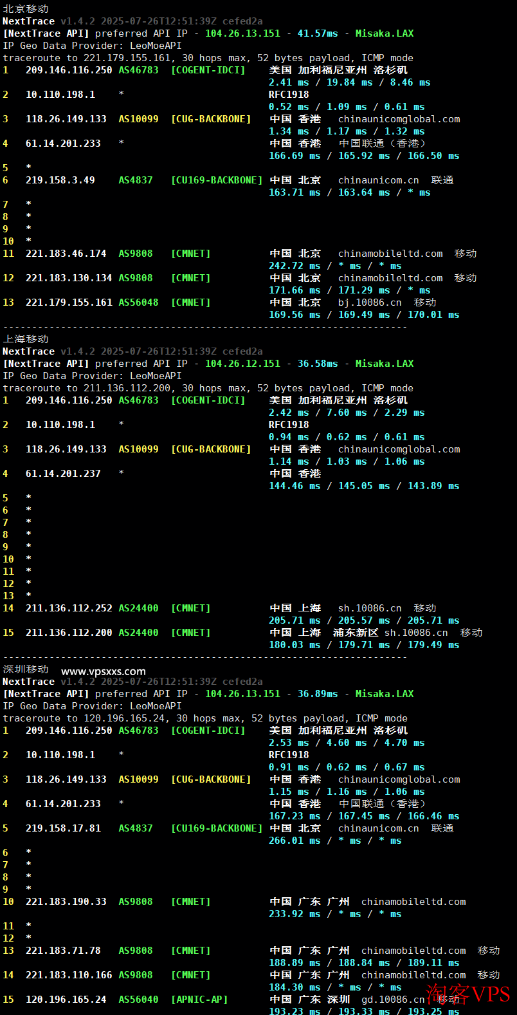Screen dimensions: 517x1015
Task: Select the 36.58ms API latency value
Action: click(317, 364)
